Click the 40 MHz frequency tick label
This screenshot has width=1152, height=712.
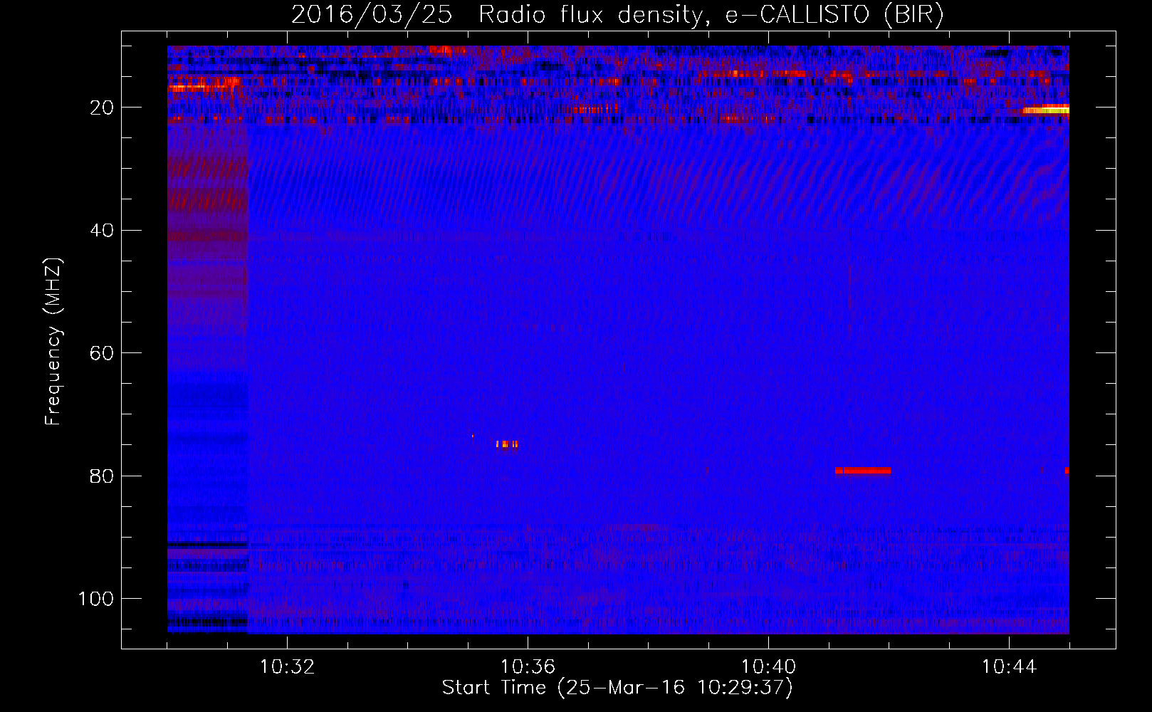(x=103, y=231)
